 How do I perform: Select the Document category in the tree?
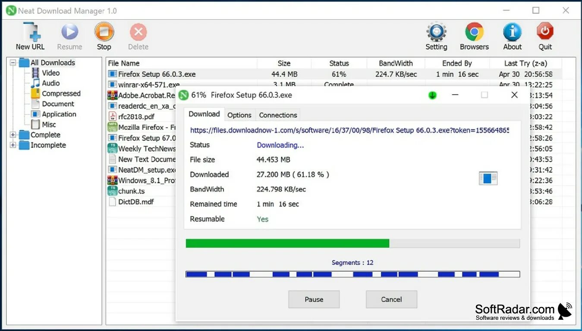[58, 104]
